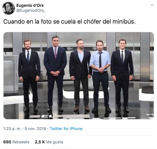Open Eugenio d'Ors profile avatar picture
Viewport: 157px width, 149px height.
pos(9,8)
